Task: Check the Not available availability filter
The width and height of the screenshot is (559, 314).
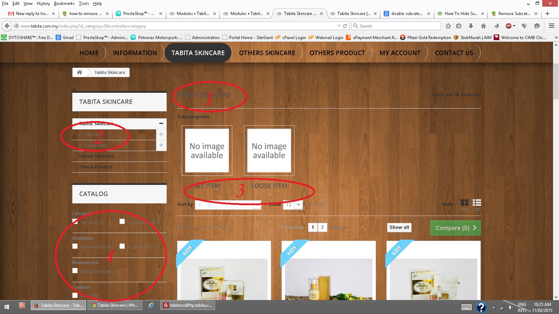Action: click(75, 246)
